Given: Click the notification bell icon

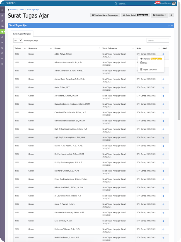Looking at the screenshot, I should pos(155,3).
